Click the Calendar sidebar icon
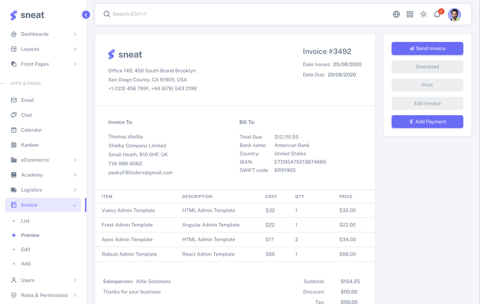Viewport: 480px width, 304px height. tap(14, 130)
